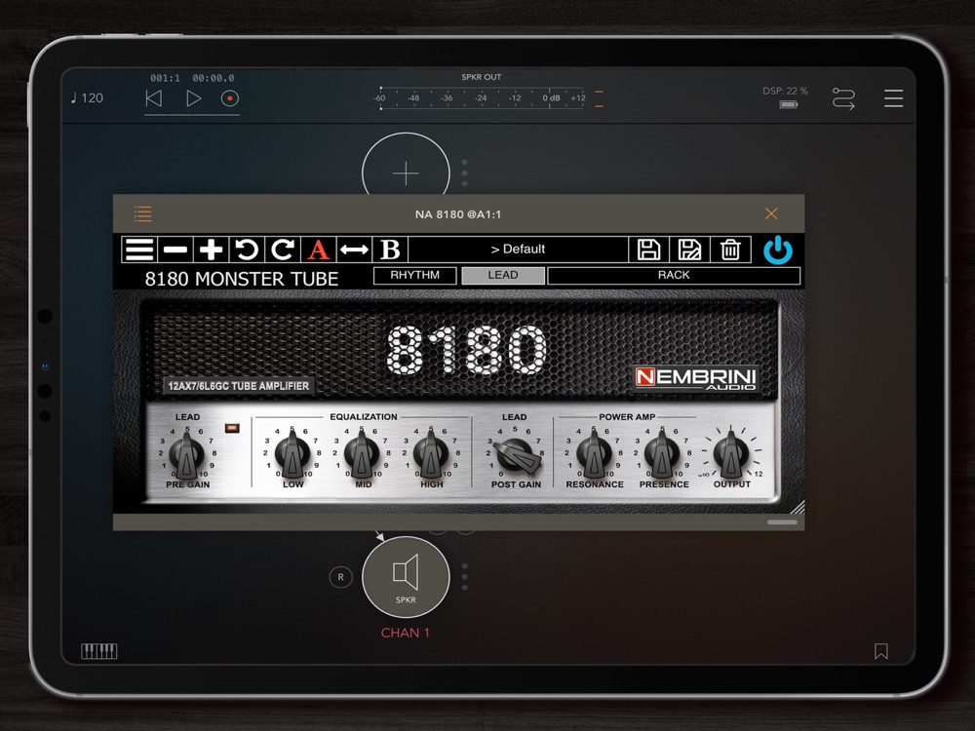
Task: Open the bookmark icon
Action: coord(881,651)
